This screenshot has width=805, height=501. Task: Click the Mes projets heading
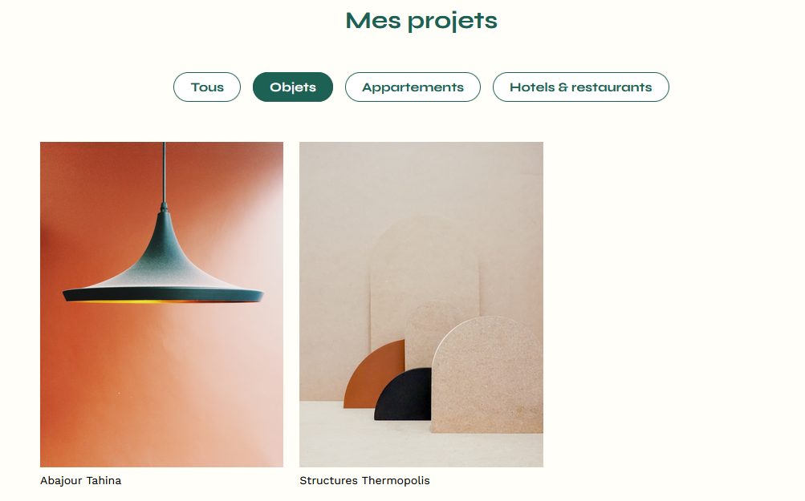pos(421,21)
